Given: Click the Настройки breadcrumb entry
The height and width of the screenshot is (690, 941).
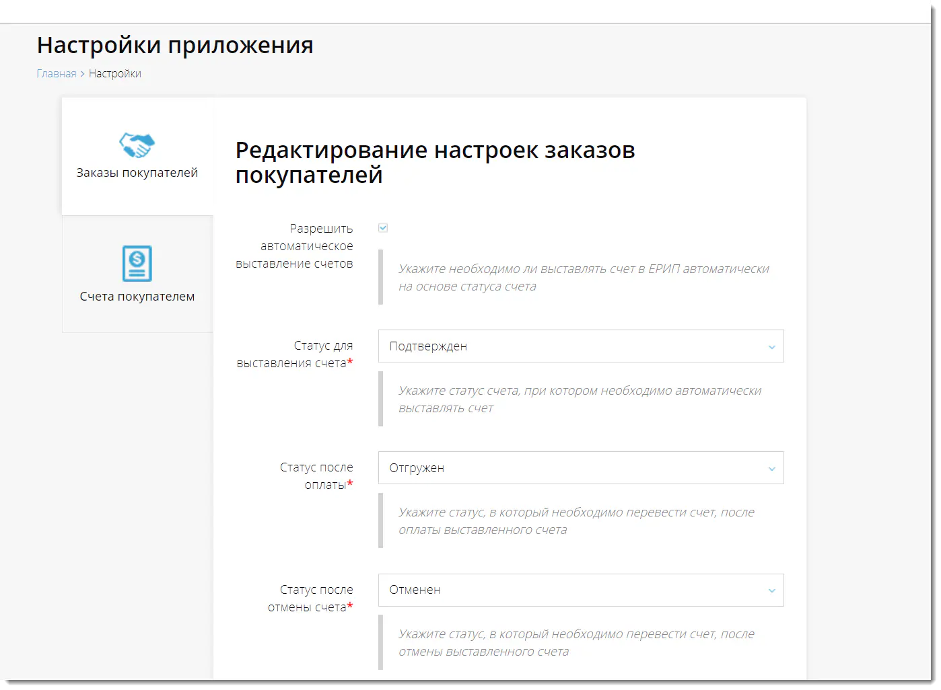Looking at the screenshot, I should pyautogui.click(x=114, y=73).
